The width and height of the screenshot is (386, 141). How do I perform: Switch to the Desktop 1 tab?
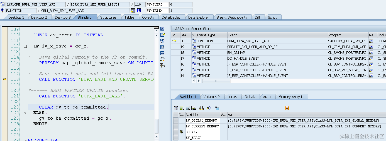tap(16, 17)
